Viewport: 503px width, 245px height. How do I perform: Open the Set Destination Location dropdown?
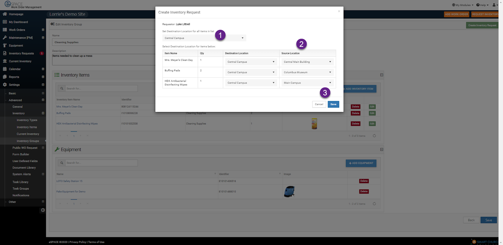204,38
